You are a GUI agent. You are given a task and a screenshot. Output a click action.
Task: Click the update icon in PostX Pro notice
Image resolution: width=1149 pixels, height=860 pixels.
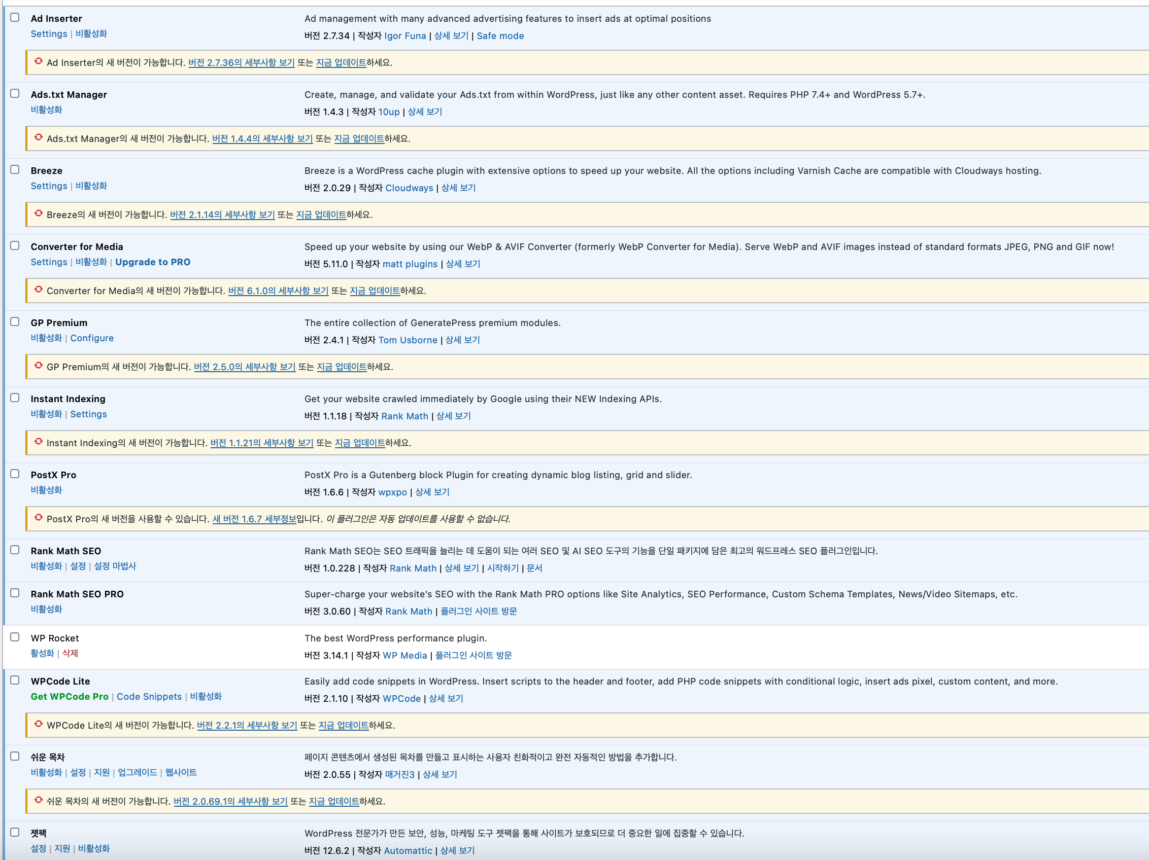pos(39,517)
